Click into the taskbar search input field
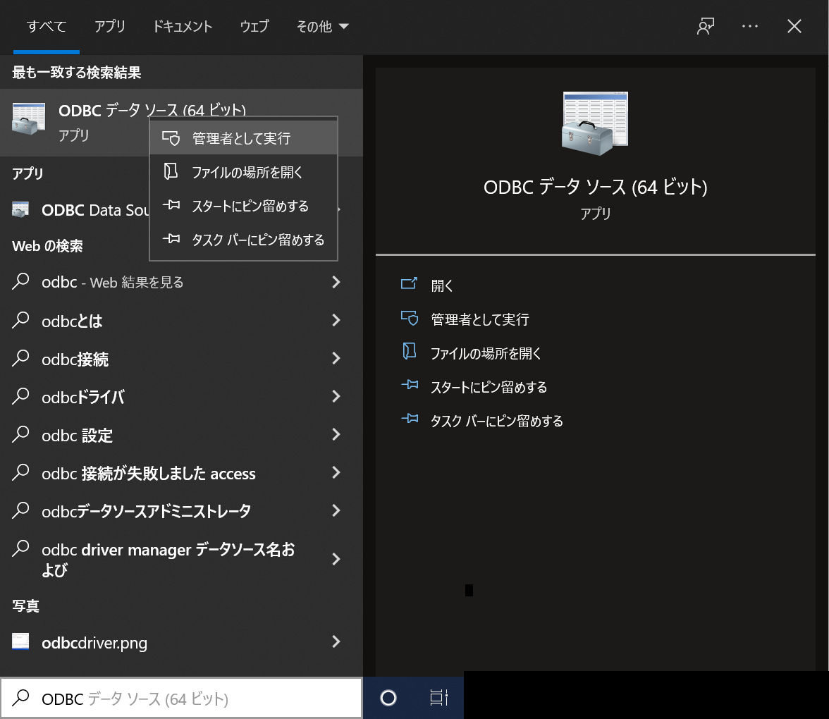This screenshot has width=829, height=719. click(x=181, y=699)
